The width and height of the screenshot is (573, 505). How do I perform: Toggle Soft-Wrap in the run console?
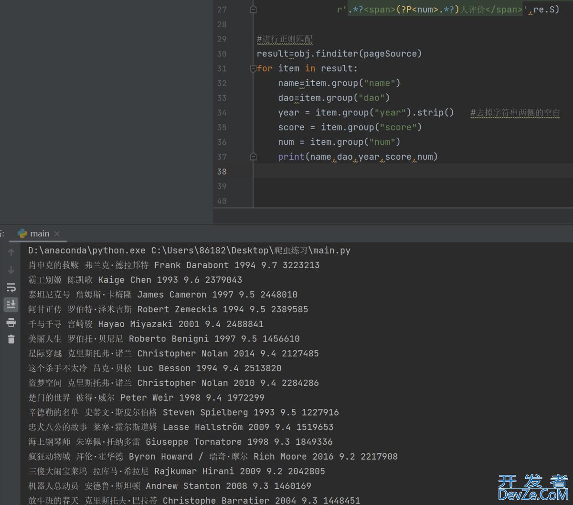coord(11,287)
